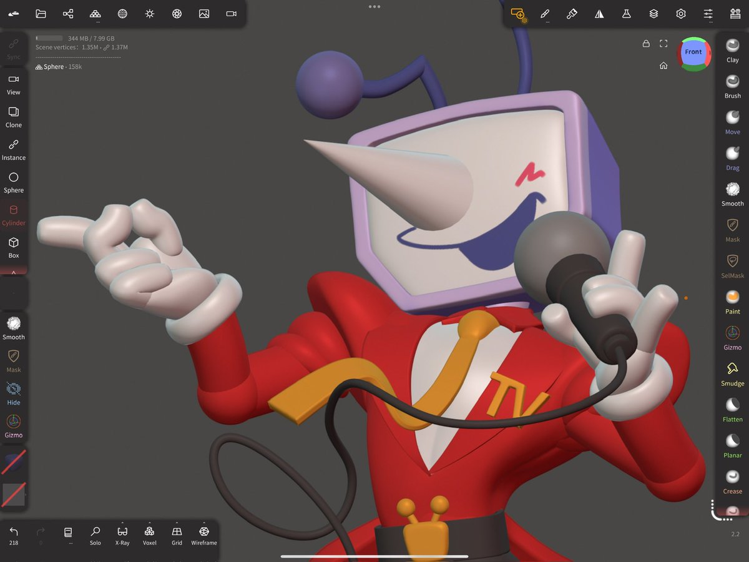The height and width of the screenshot is (562, 749).
Task: Open three-dot menu at top center
Action: click(x=374, y=6)
